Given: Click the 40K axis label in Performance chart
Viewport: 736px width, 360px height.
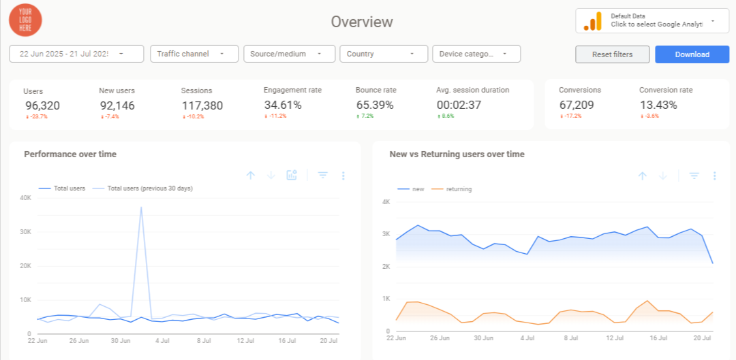Looking at the screenshot, I should click(25, 198).
